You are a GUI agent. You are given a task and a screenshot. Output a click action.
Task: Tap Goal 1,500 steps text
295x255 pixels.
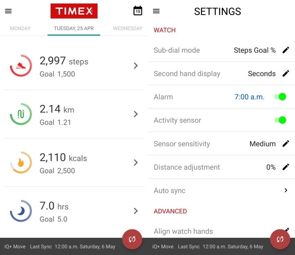(57, 74)
